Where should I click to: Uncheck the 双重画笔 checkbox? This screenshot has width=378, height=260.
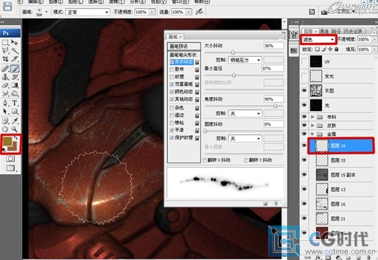pyautogui.click(x=172, y=85)
